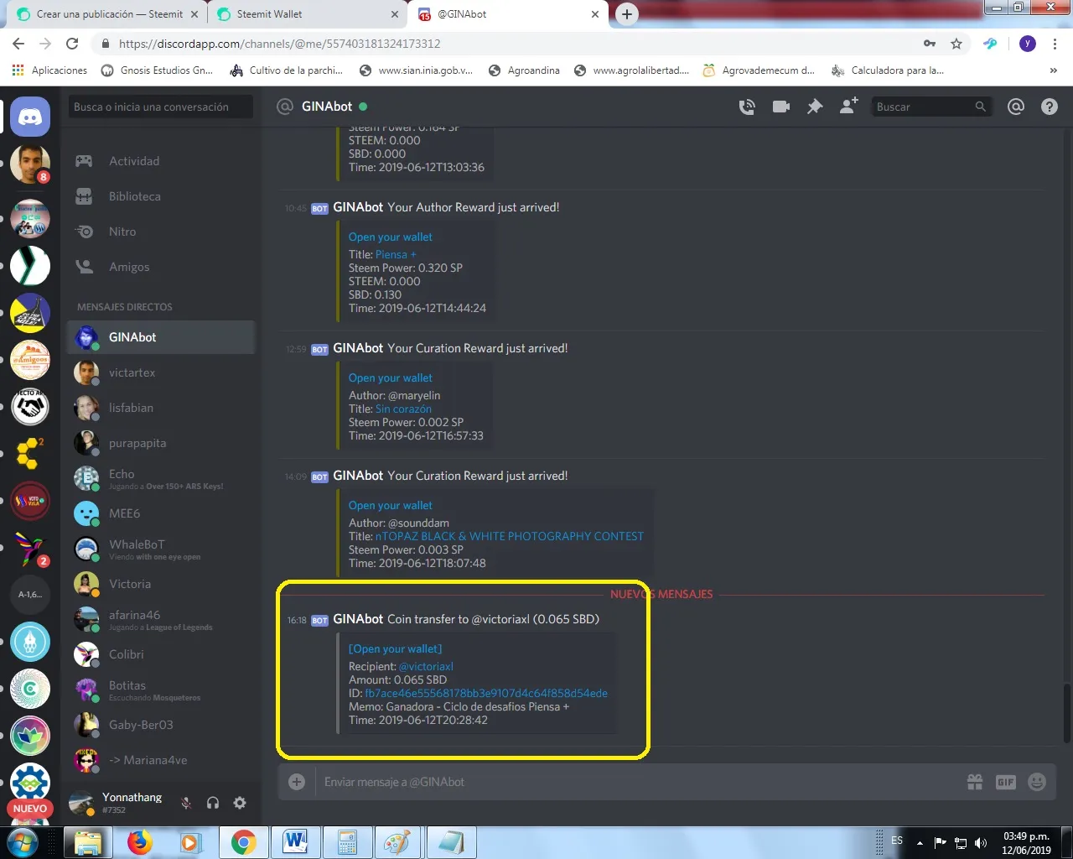Open Echo direct message

pos(160,478)
